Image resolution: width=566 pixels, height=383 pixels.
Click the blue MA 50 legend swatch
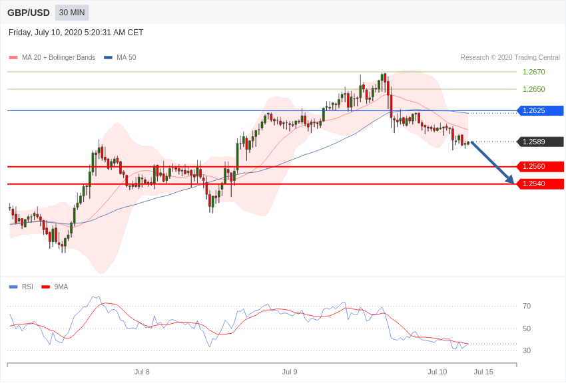tap(108, 58)
